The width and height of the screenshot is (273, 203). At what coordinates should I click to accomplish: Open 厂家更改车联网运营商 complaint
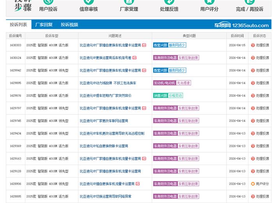(x=104, y=121)
